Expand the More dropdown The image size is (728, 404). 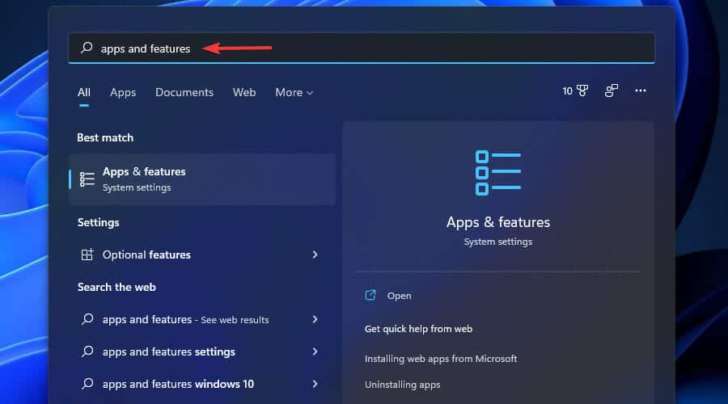[x=294, y=92]
